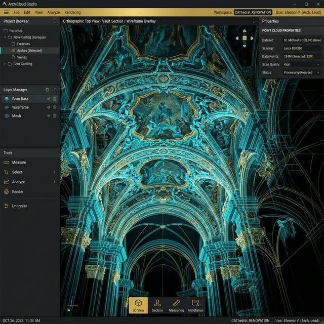This screenshot has width=324, height=324.
Task: Click the Properties panel title
Action: coord(270,21)
